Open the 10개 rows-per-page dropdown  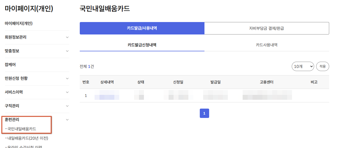(303, 66)
